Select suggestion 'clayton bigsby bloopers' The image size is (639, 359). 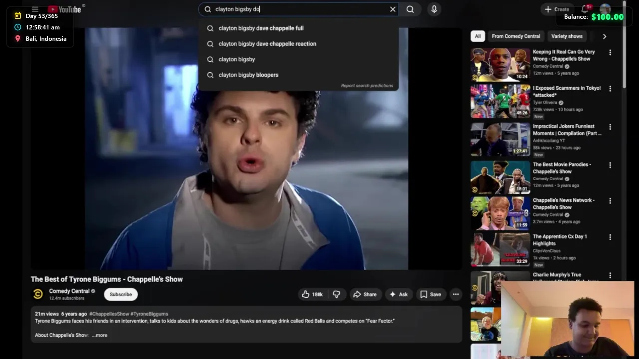[299, 75]
